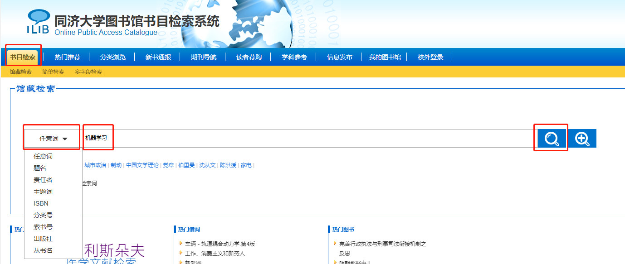Go to the 热门推荐 tab

tap(68, 57)
